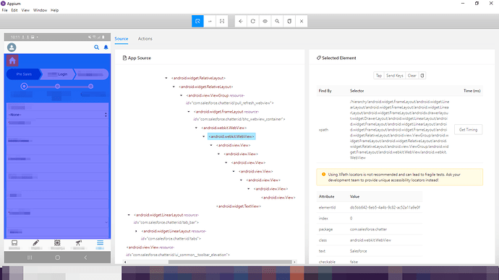Click the notification bell in device screen
The height and width of the screenshot is (280, 499).
pyautogui.click(x=106, y=48)
